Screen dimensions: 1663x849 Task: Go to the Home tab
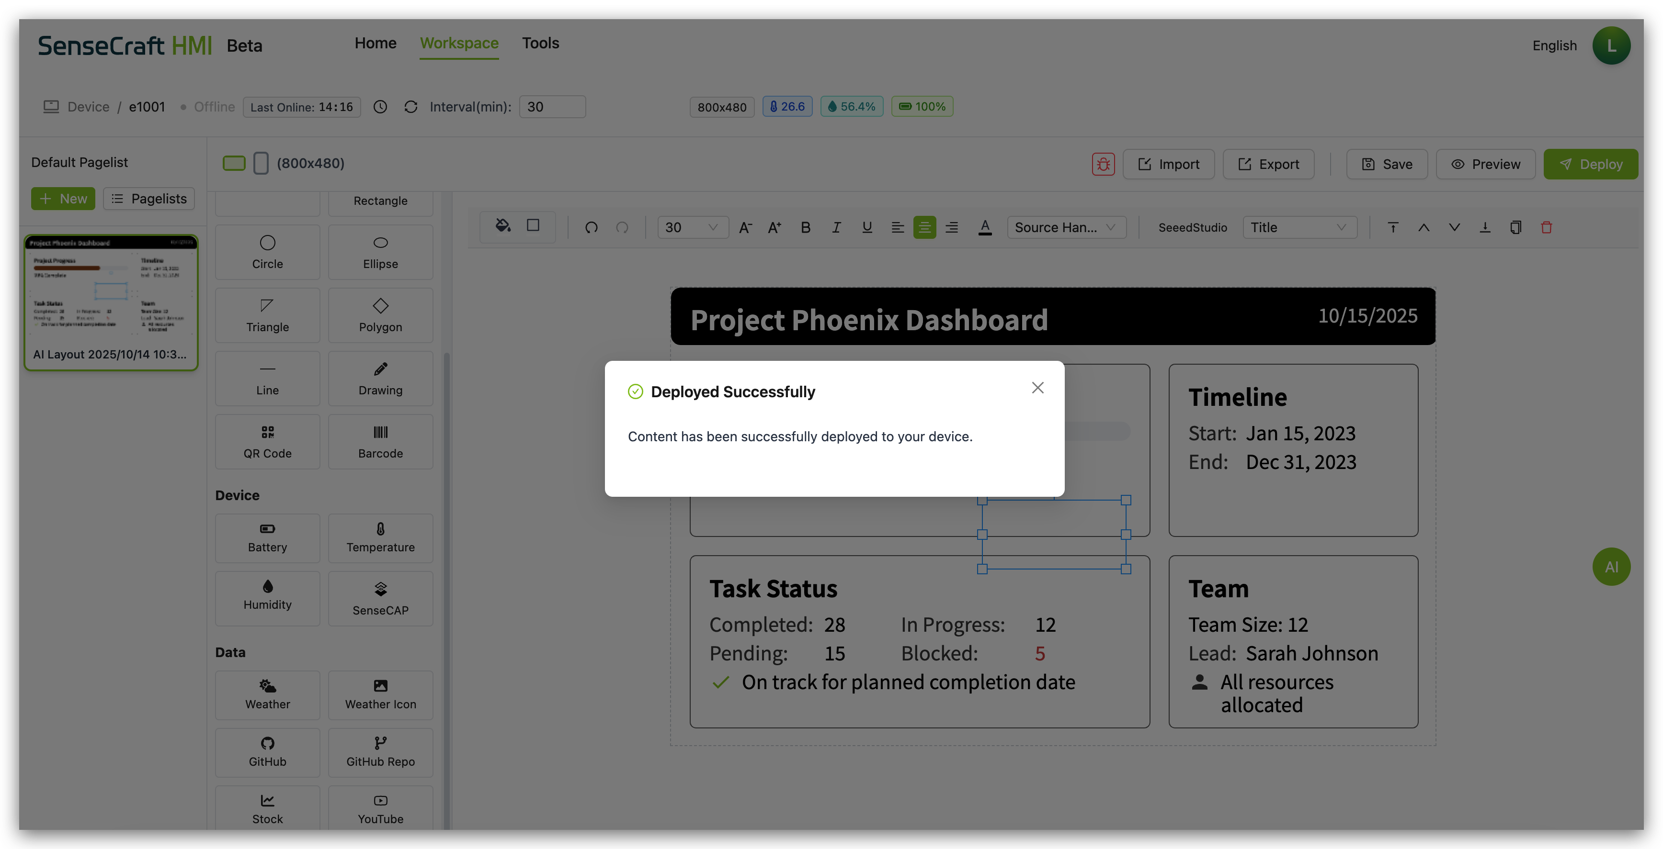tap(375, 43)
